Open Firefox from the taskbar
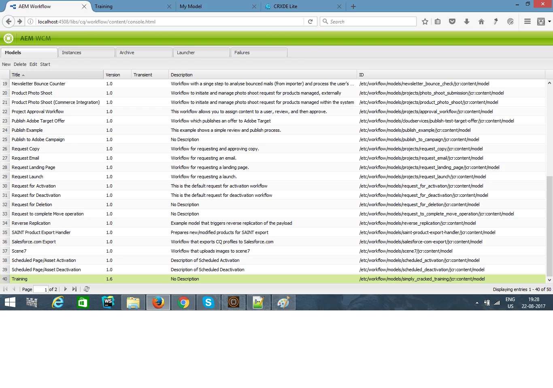The height and width of the screenshot is (388, 553). point(158,302)
